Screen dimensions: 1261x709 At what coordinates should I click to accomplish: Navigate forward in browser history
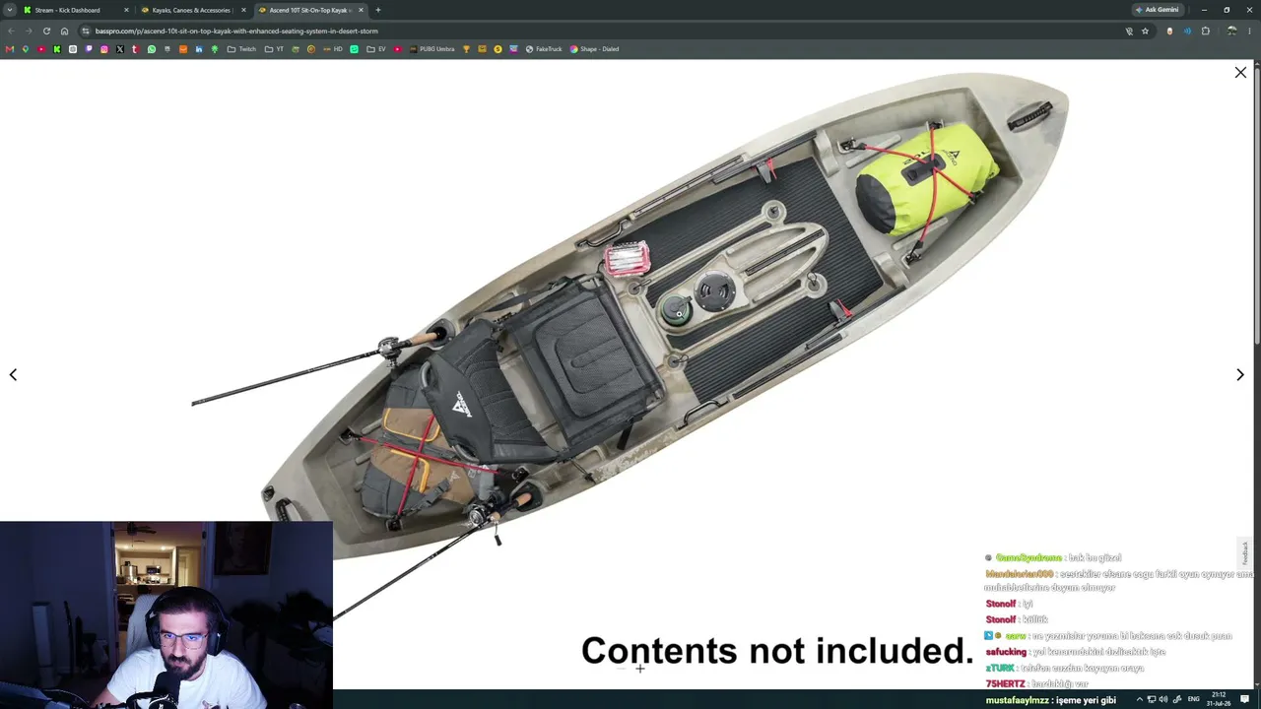click(x=29, y=31)
